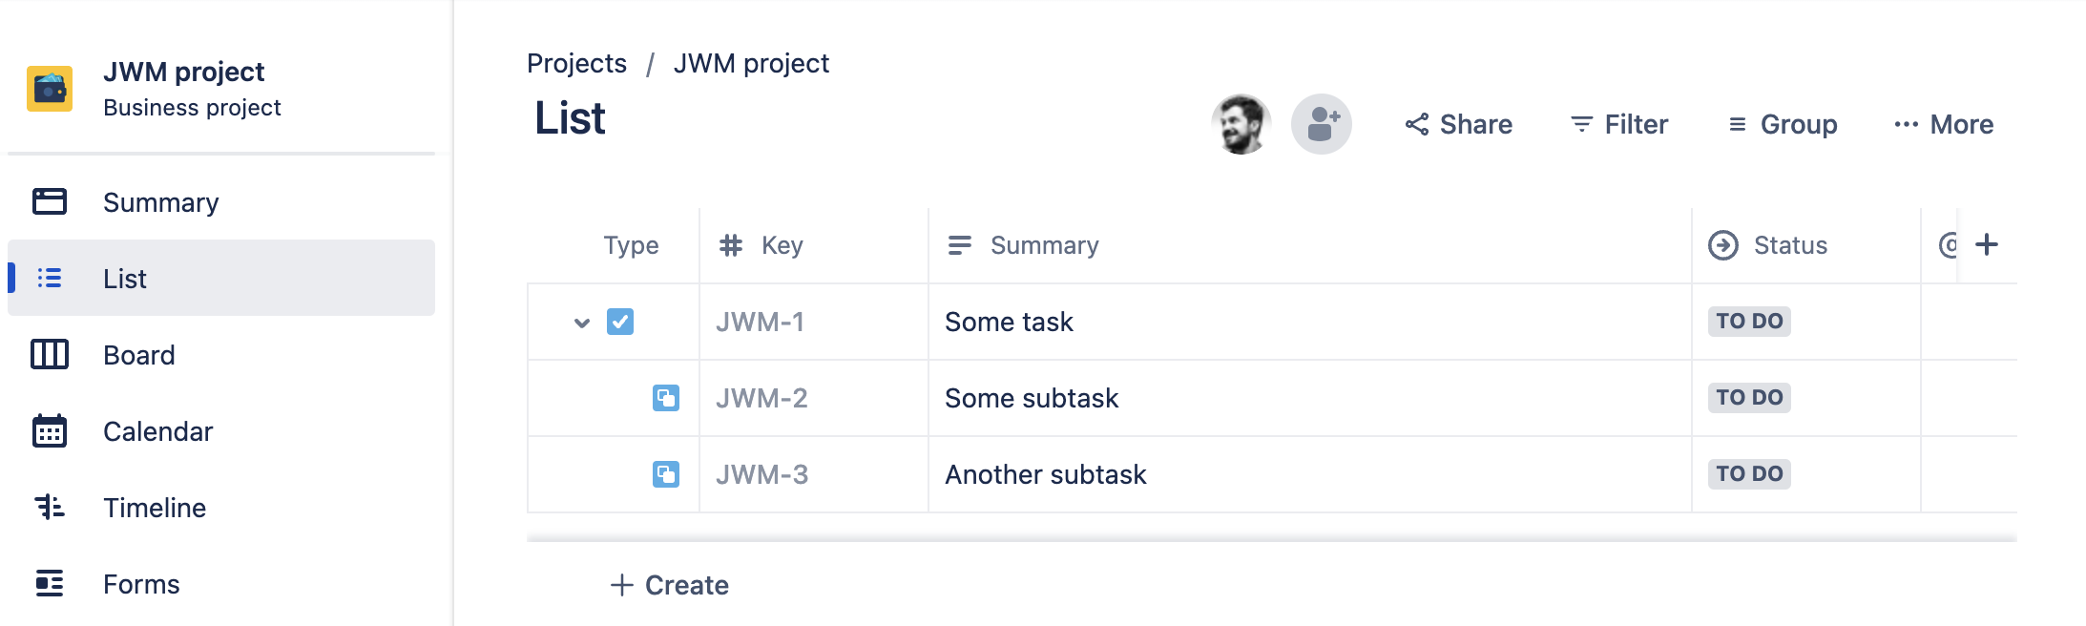The height and width of the screenshot is (626, 2086).
Task: Click the subtask icon for JWM-3
Action: click(666, 474)
